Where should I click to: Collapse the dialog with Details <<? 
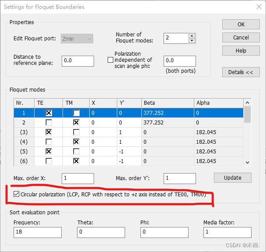pos(241,72)
